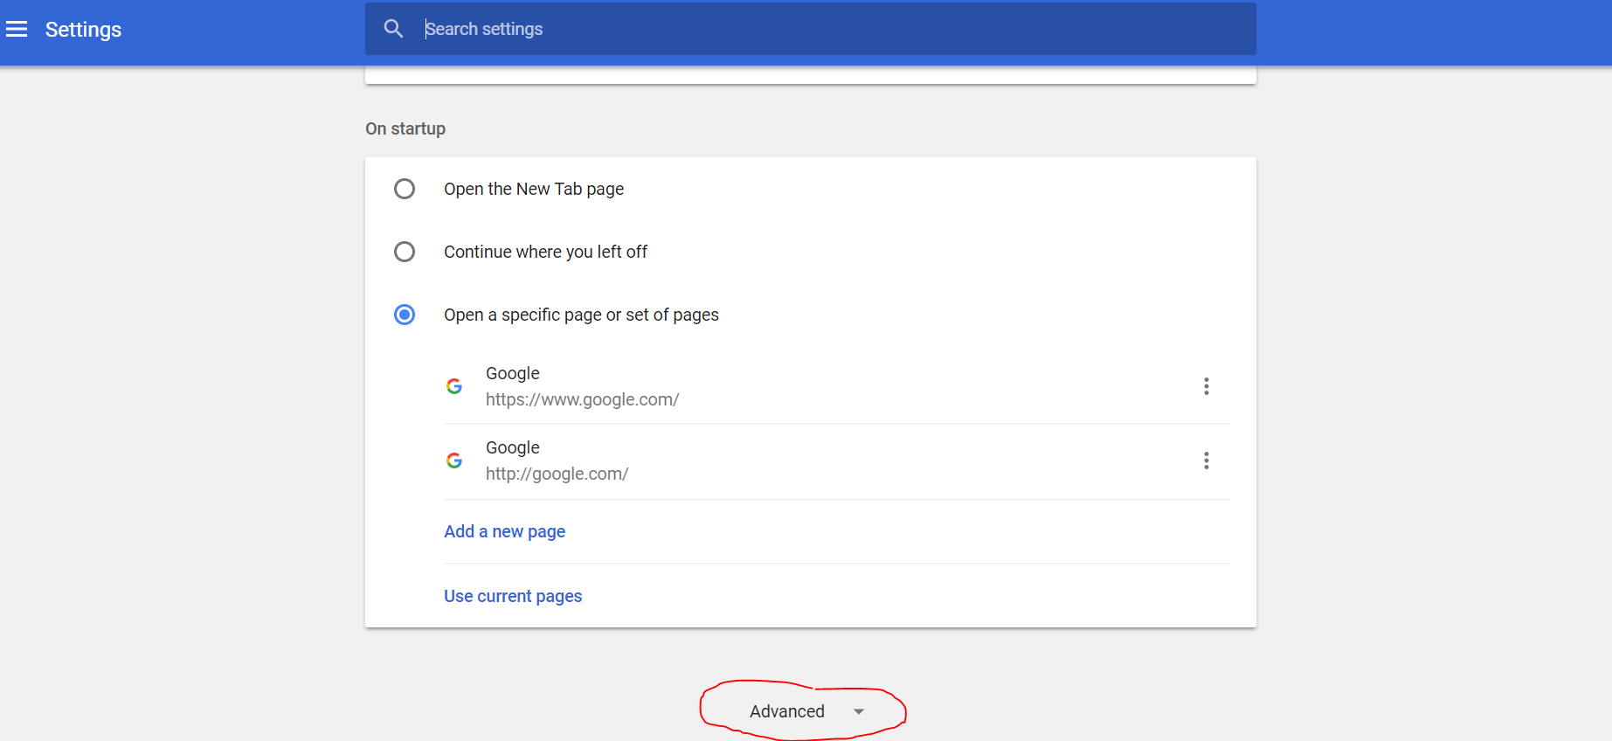Click the http://google.com/ URL text
Screen dimensions: 1612x741
(557, 474)
